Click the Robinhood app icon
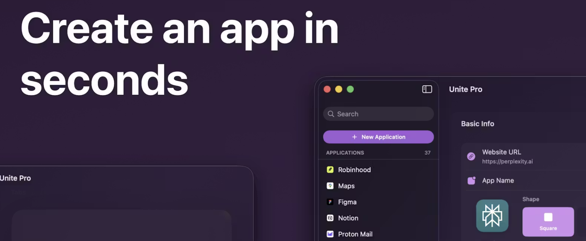The height and width of the screenshot is (241, 586). coord(330,170)
